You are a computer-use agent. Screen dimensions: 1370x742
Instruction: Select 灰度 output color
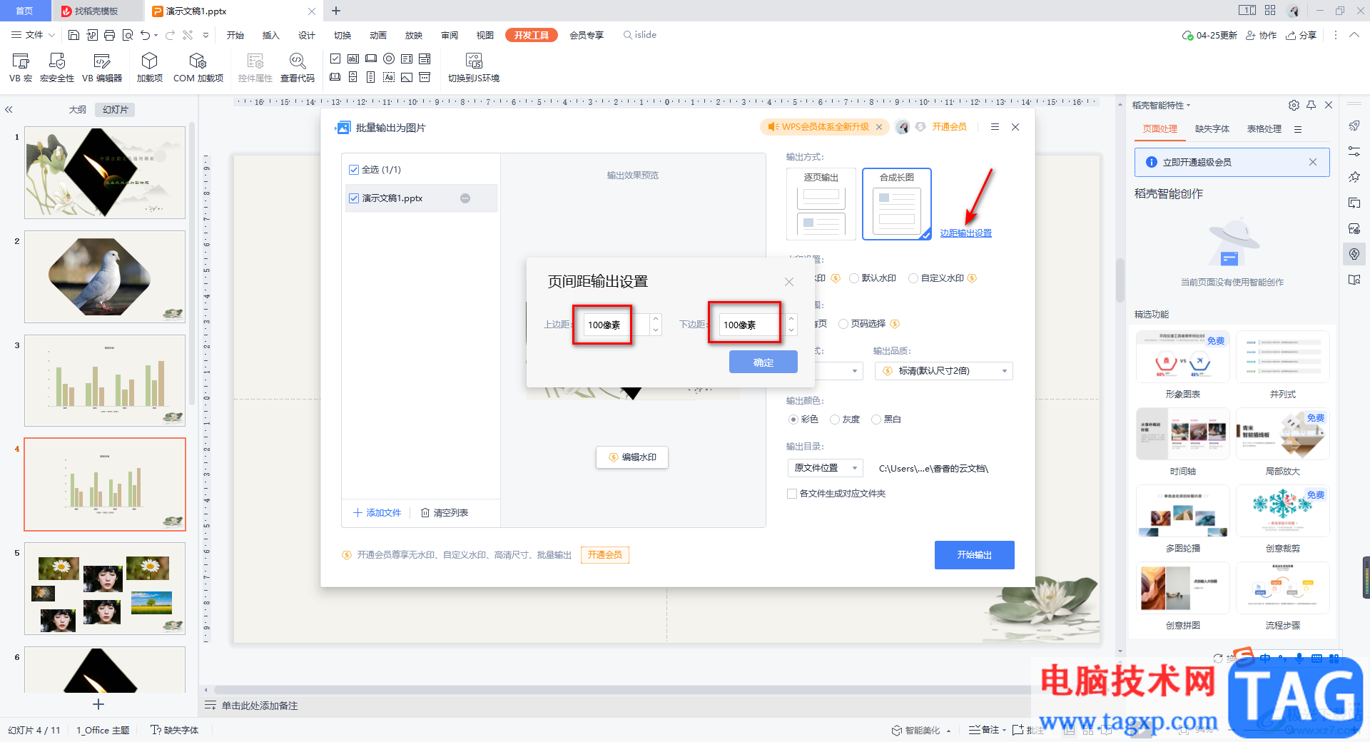coord(835,420)
